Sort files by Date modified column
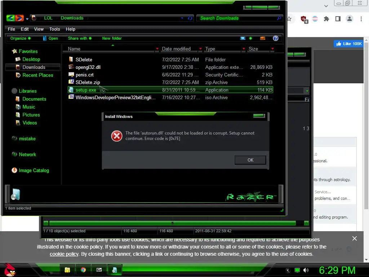 [x=176, y=49]
